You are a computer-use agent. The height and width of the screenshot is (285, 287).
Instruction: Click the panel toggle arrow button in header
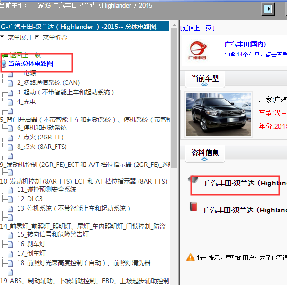pos(268,9)
